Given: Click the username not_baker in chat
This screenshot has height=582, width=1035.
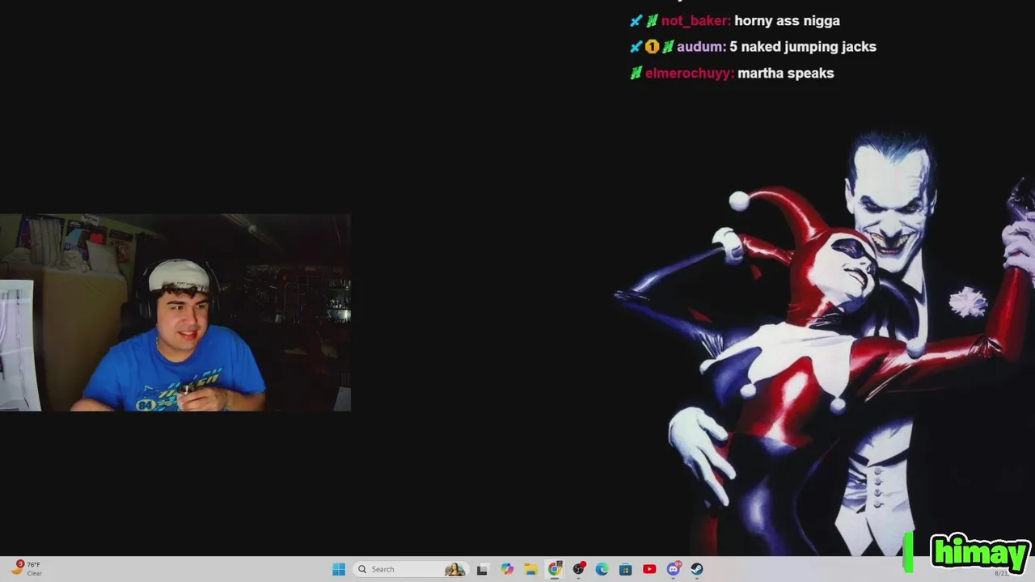Looking at the screenshot, I should coord(696,21).
